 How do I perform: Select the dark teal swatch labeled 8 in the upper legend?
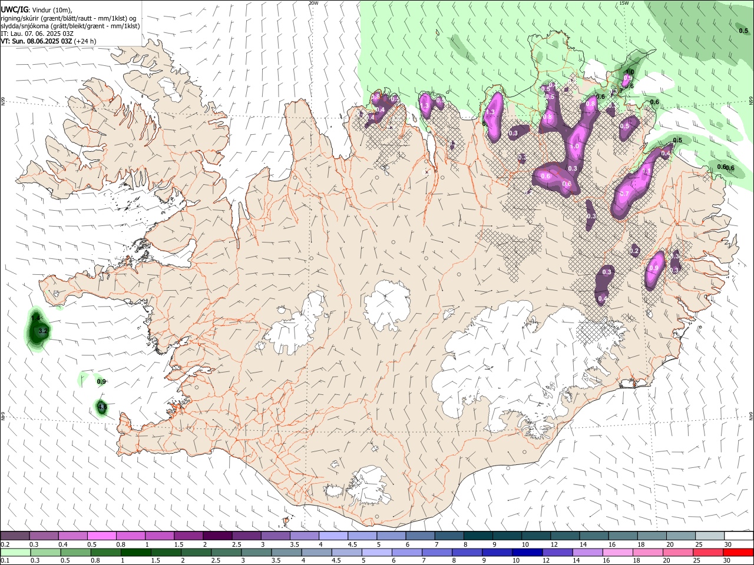pos(478,536)
